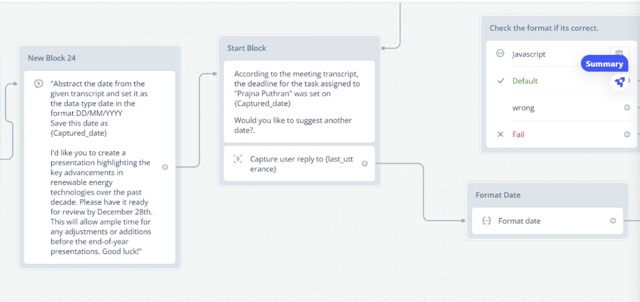Expand the Capture user reply connector circle

pos(364,164)
